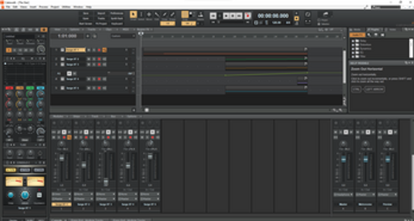
Task: Open the File menu
Action: [x=8, y=7]
